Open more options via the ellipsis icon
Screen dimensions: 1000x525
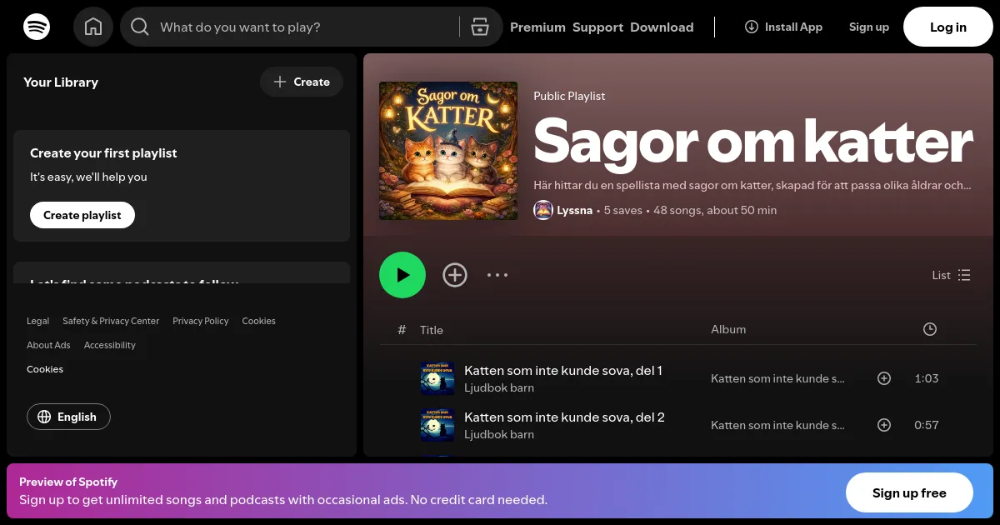[497, 275]
